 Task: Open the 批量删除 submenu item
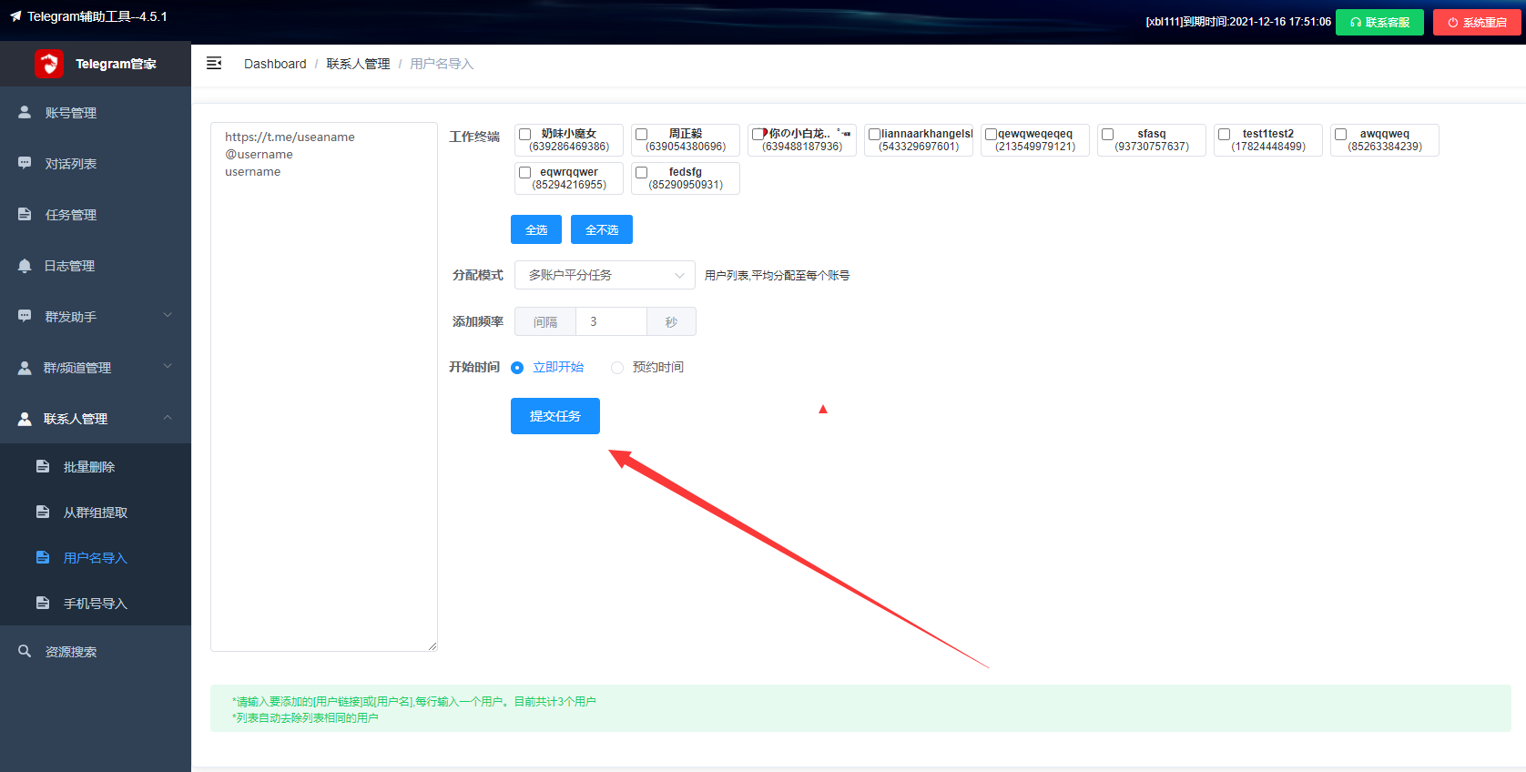(96, 466)
